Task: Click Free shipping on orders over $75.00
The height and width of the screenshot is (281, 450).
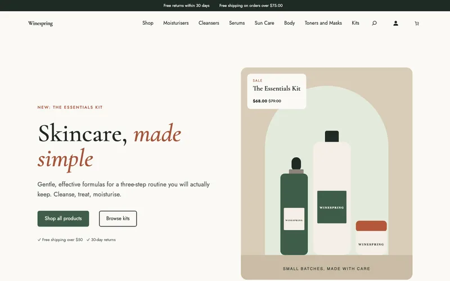Action: pyautogui.click(x=251, y=6)
